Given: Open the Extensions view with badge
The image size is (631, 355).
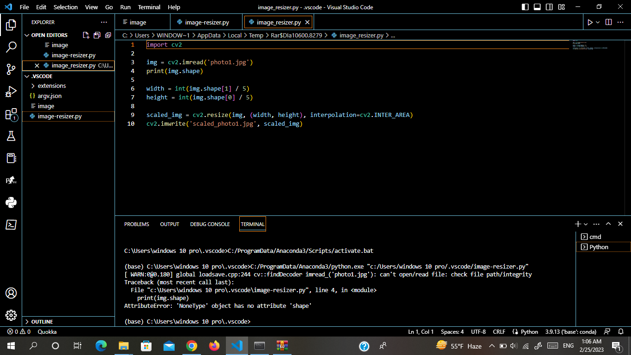Looking at the screenshot, I should pos(11,114).
